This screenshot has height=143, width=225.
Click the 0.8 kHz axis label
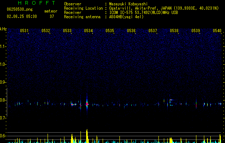3,100
